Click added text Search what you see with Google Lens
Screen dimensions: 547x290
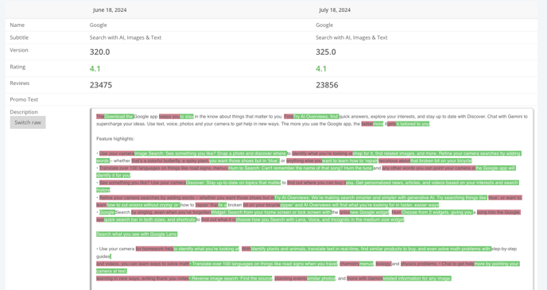pyautogui.click(x=137, y=234)
